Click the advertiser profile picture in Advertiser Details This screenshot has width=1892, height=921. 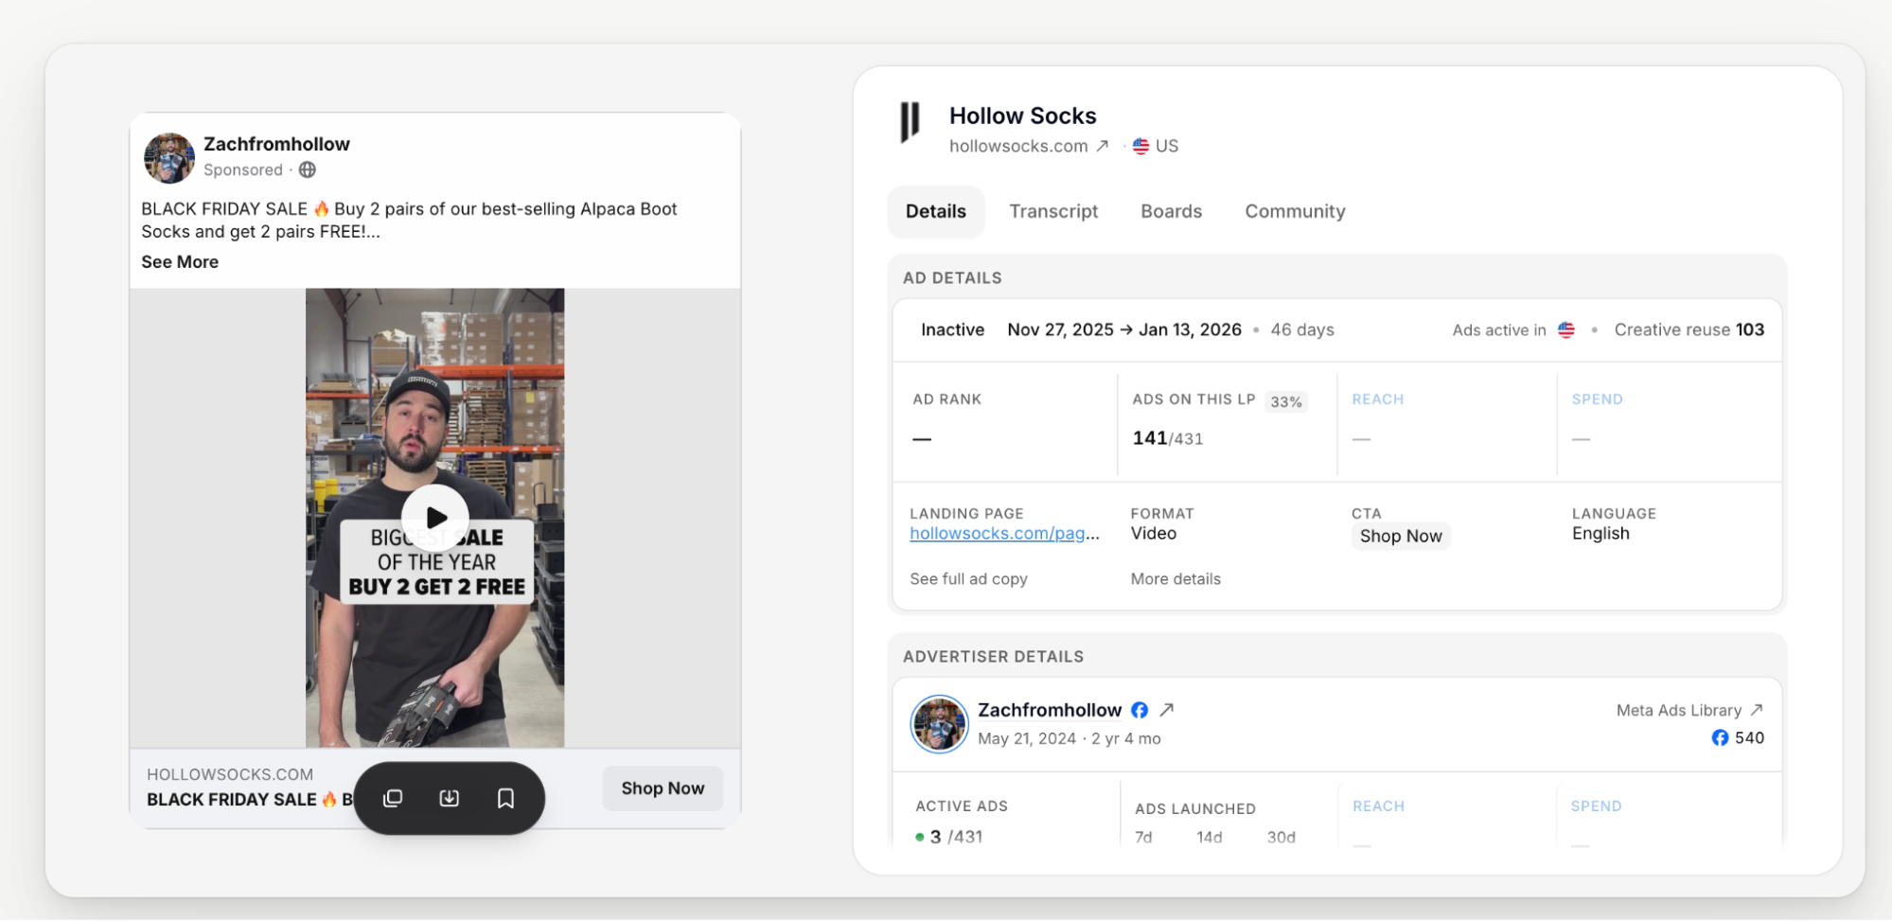click(939, 724)
